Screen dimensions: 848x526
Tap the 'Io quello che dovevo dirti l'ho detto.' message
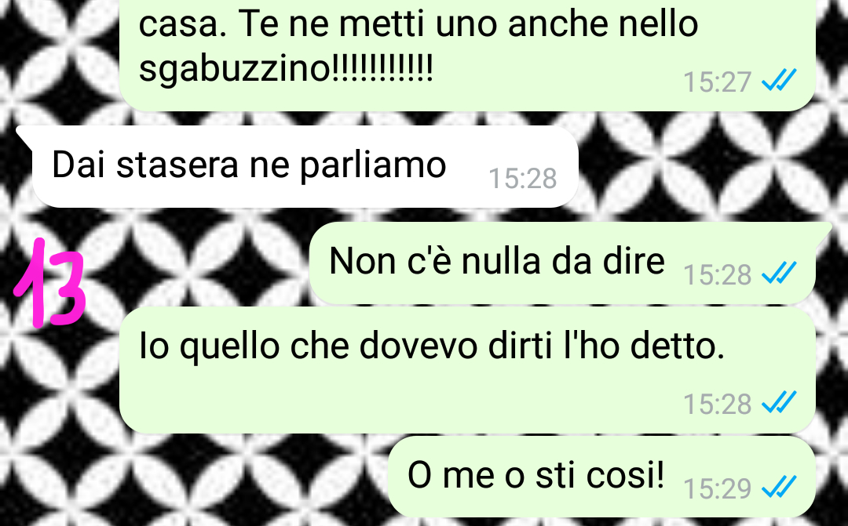467,371
